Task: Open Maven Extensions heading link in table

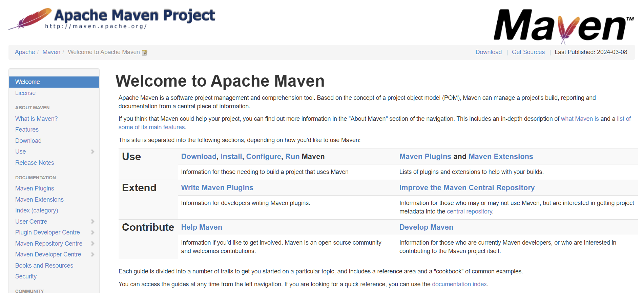Action: tap(501, 157)
